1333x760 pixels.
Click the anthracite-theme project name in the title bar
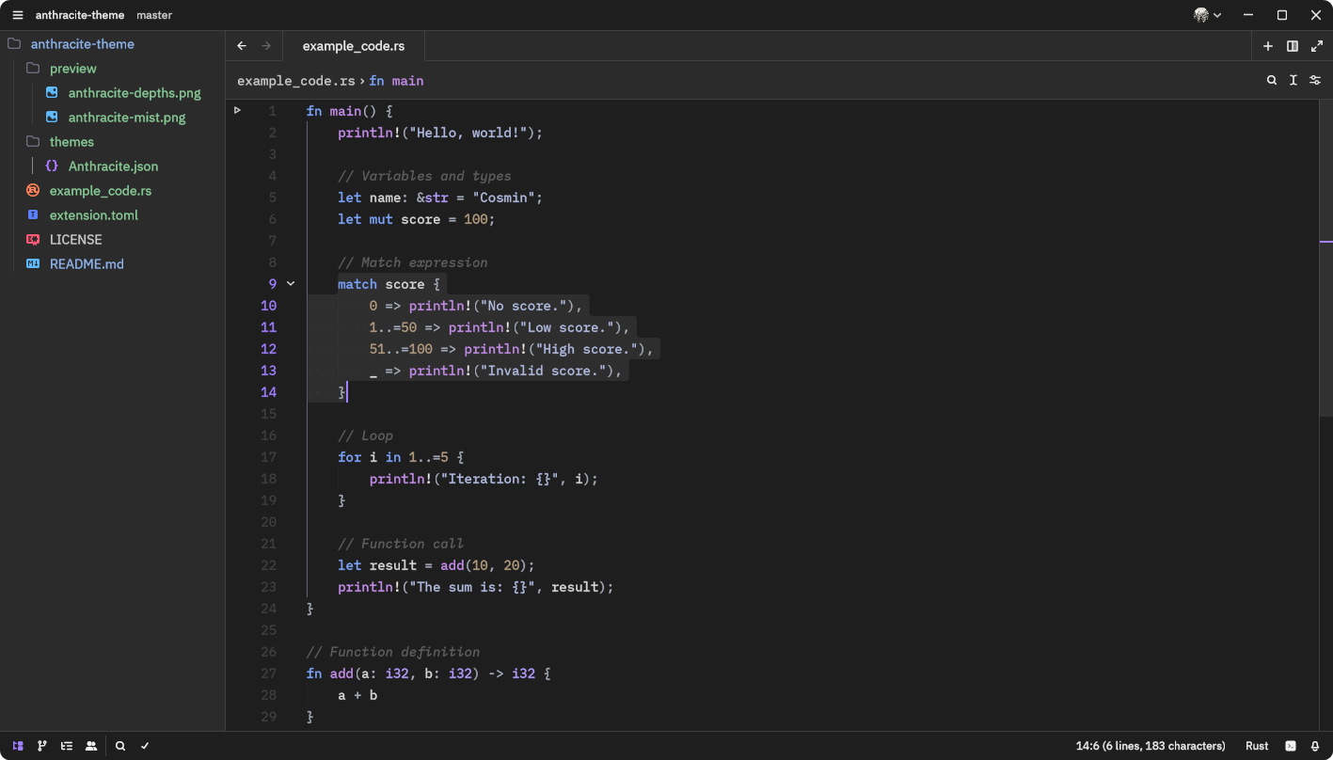pos(80,15)
